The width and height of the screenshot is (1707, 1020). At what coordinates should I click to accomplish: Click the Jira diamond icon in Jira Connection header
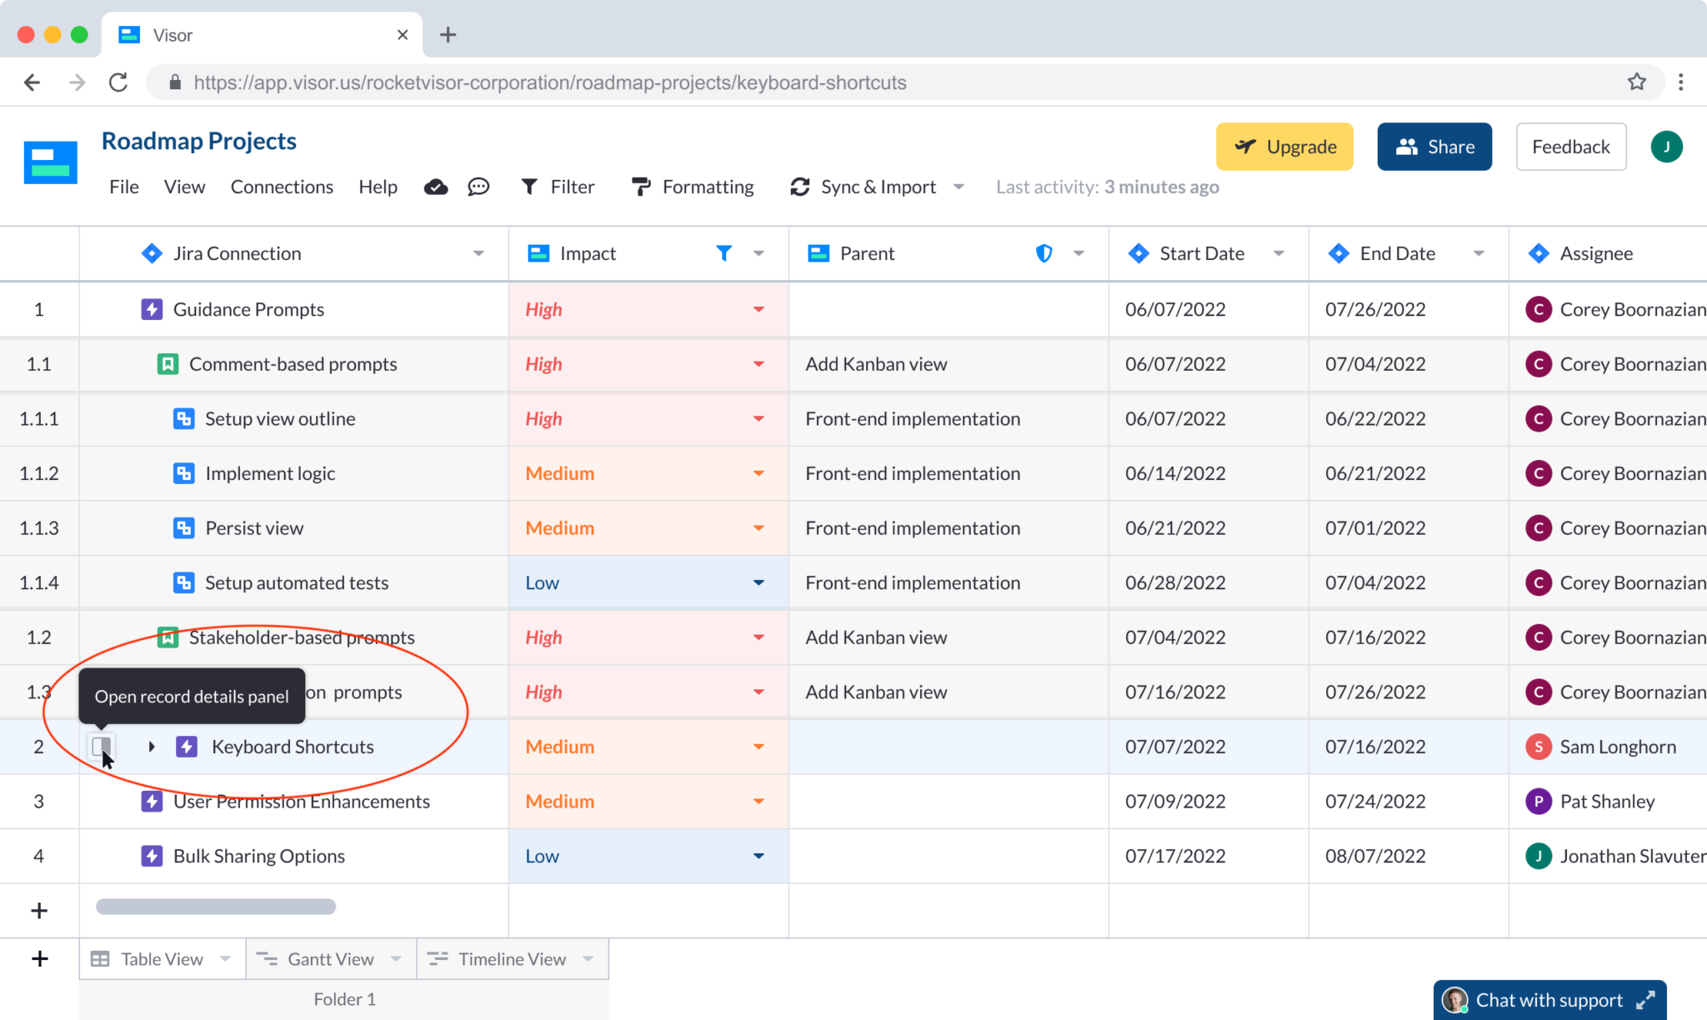(x=152, y=252)
